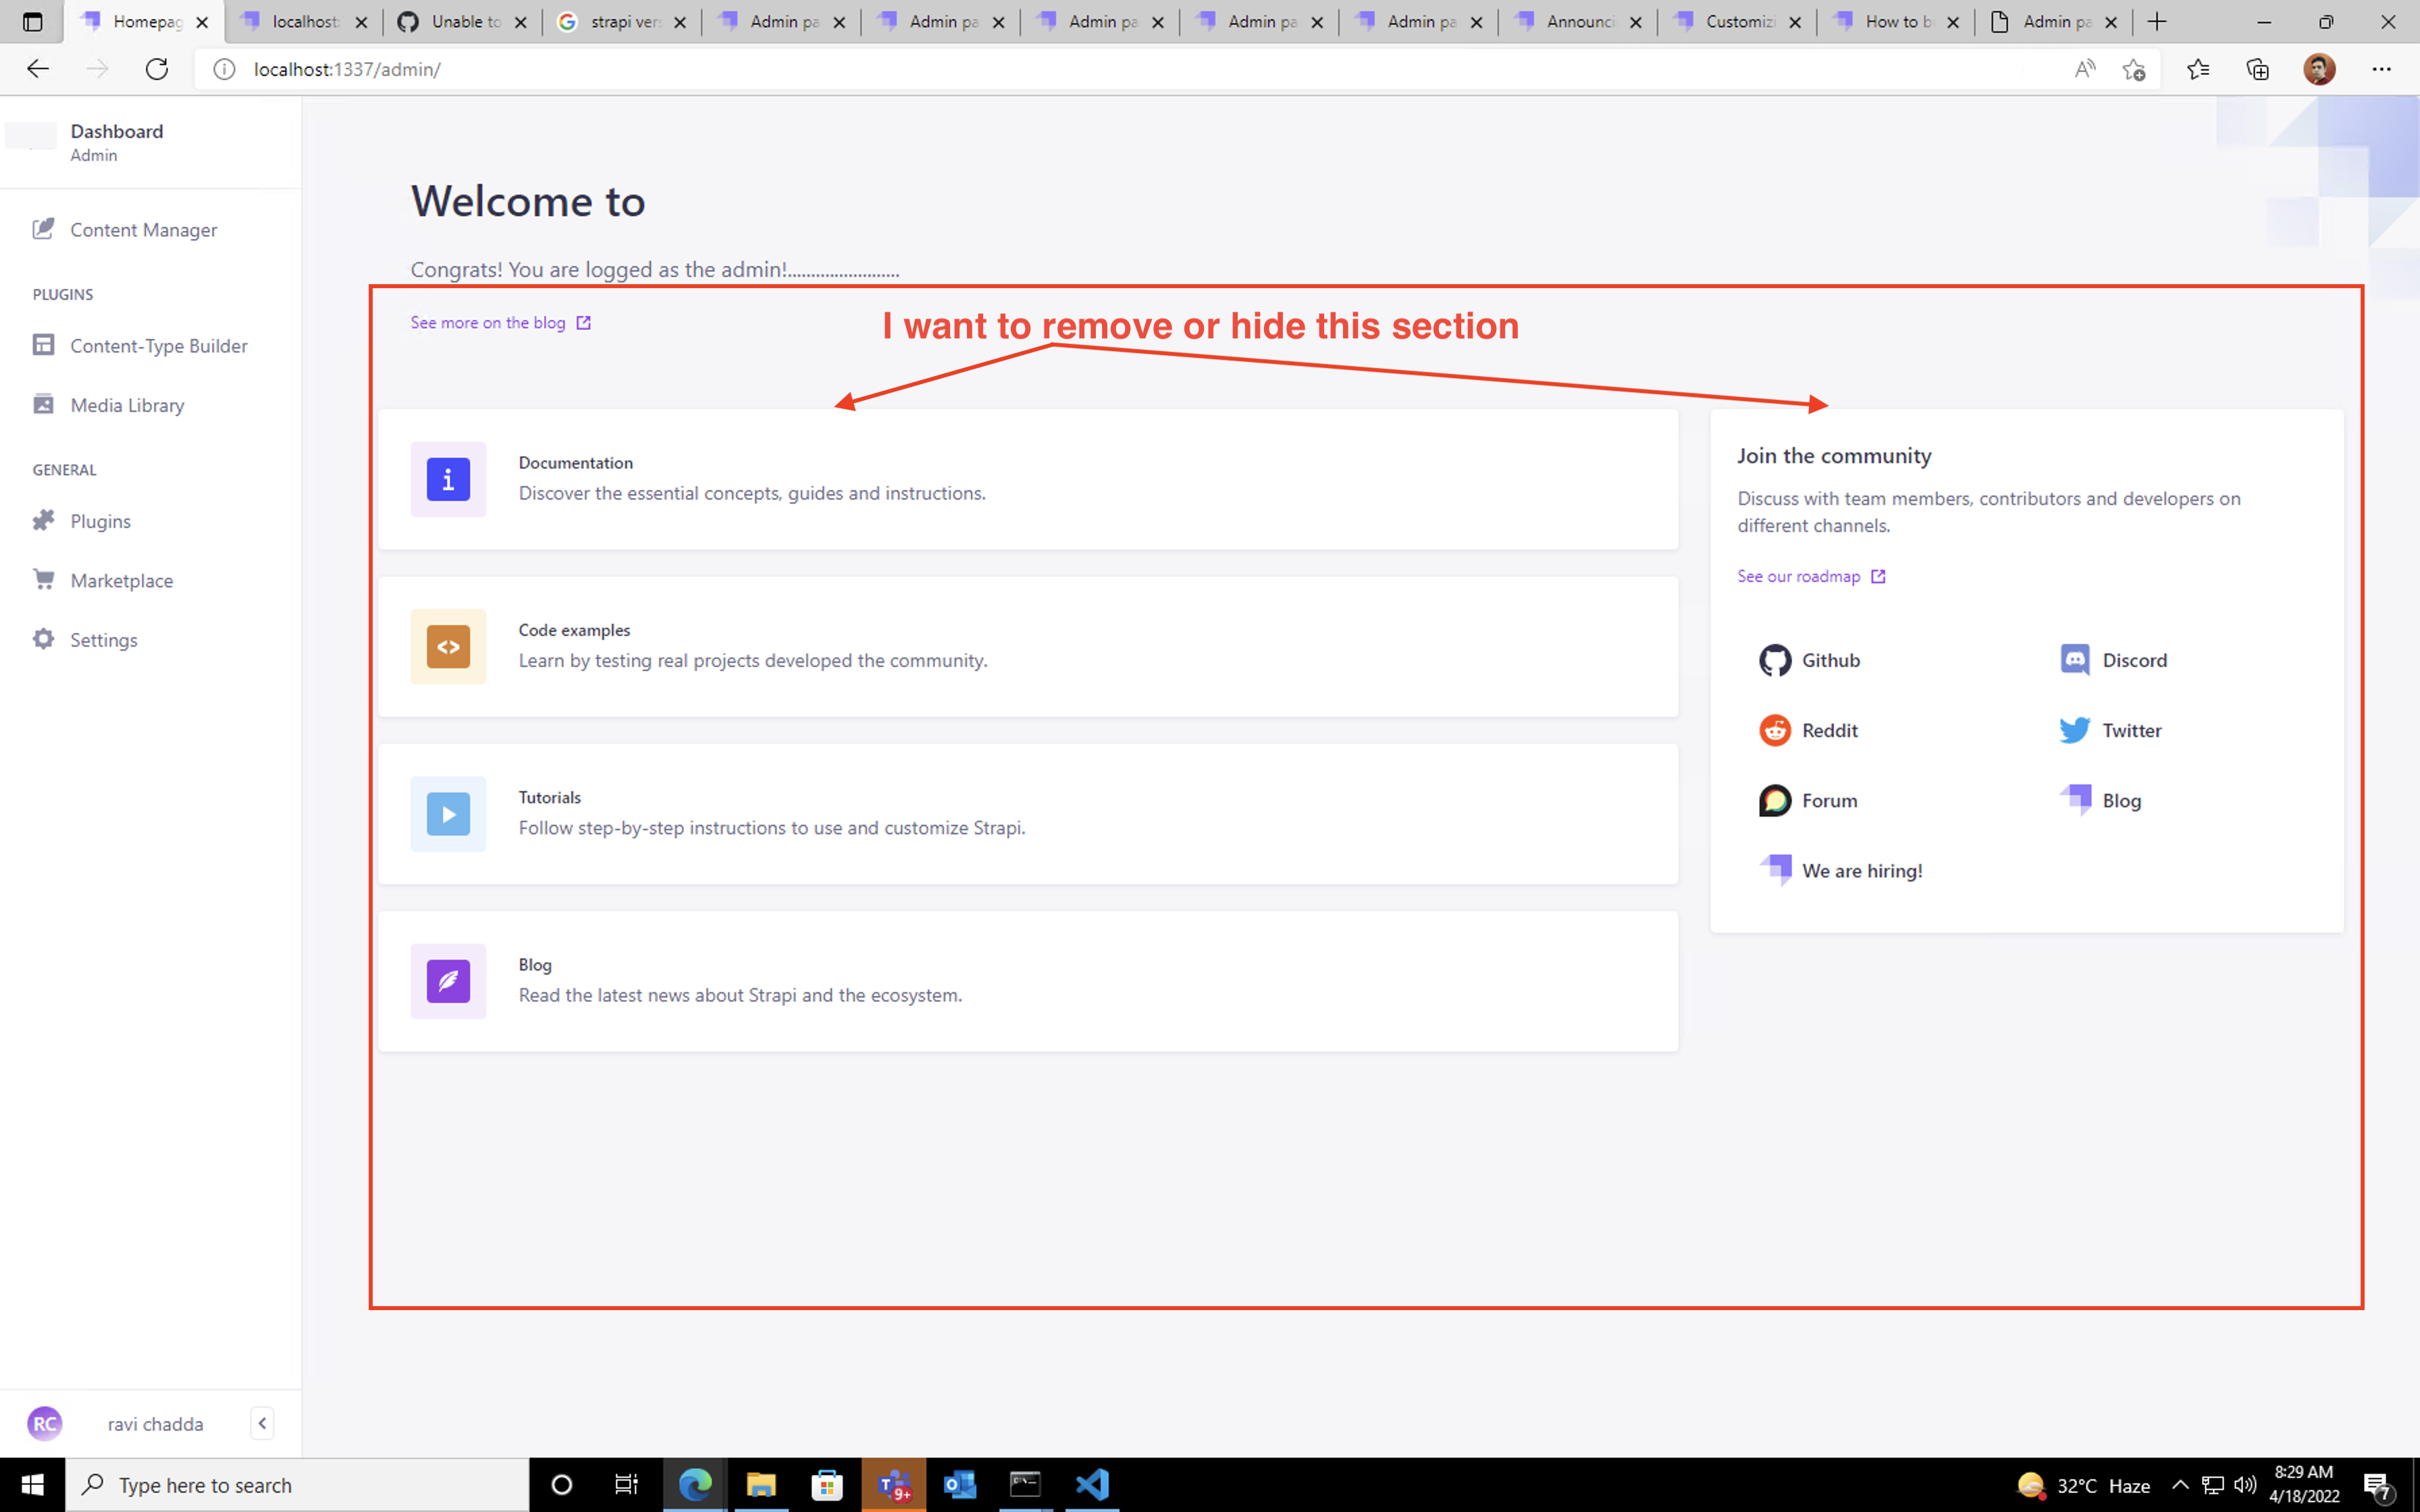Toggle the favorites star in the address bar
2420x1512 pixels.
point(2135,69)
